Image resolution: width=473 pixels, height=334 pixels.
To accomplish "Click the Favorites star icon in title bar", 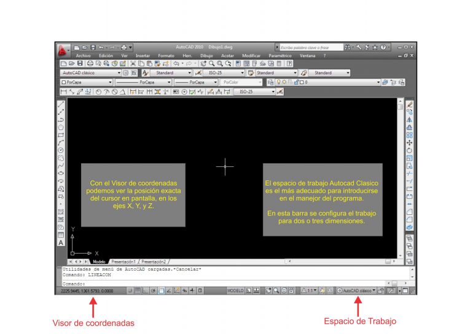I will click(x=375, y=47).
